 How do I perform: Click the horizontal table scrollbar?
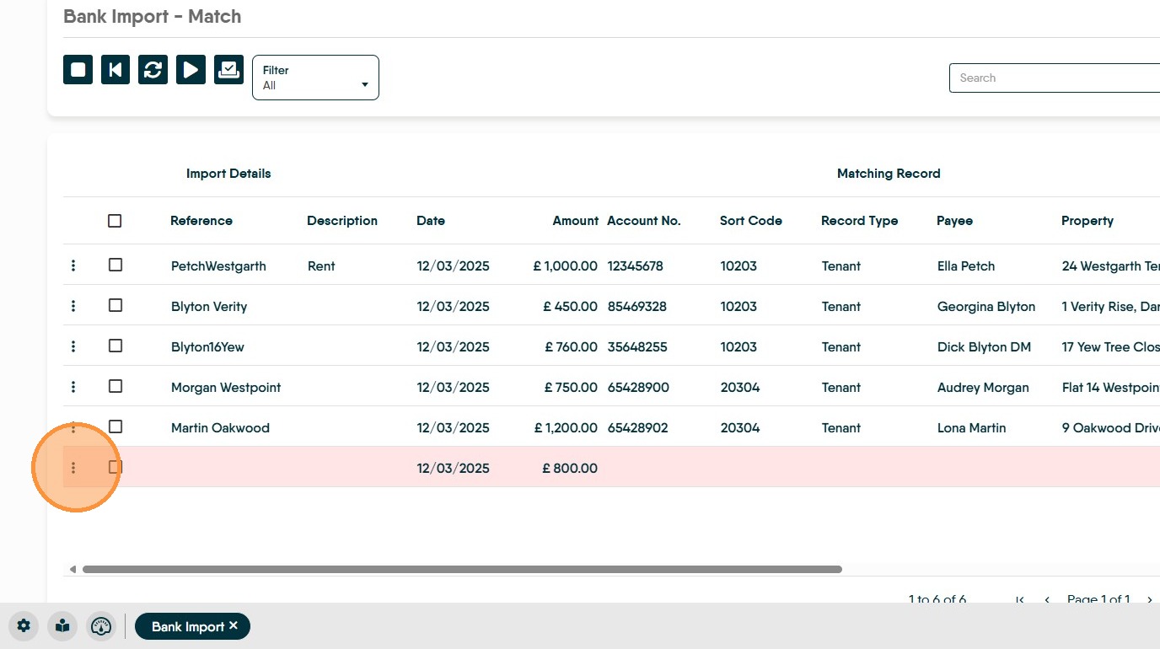pyautogui.click(x=461, y=570)
